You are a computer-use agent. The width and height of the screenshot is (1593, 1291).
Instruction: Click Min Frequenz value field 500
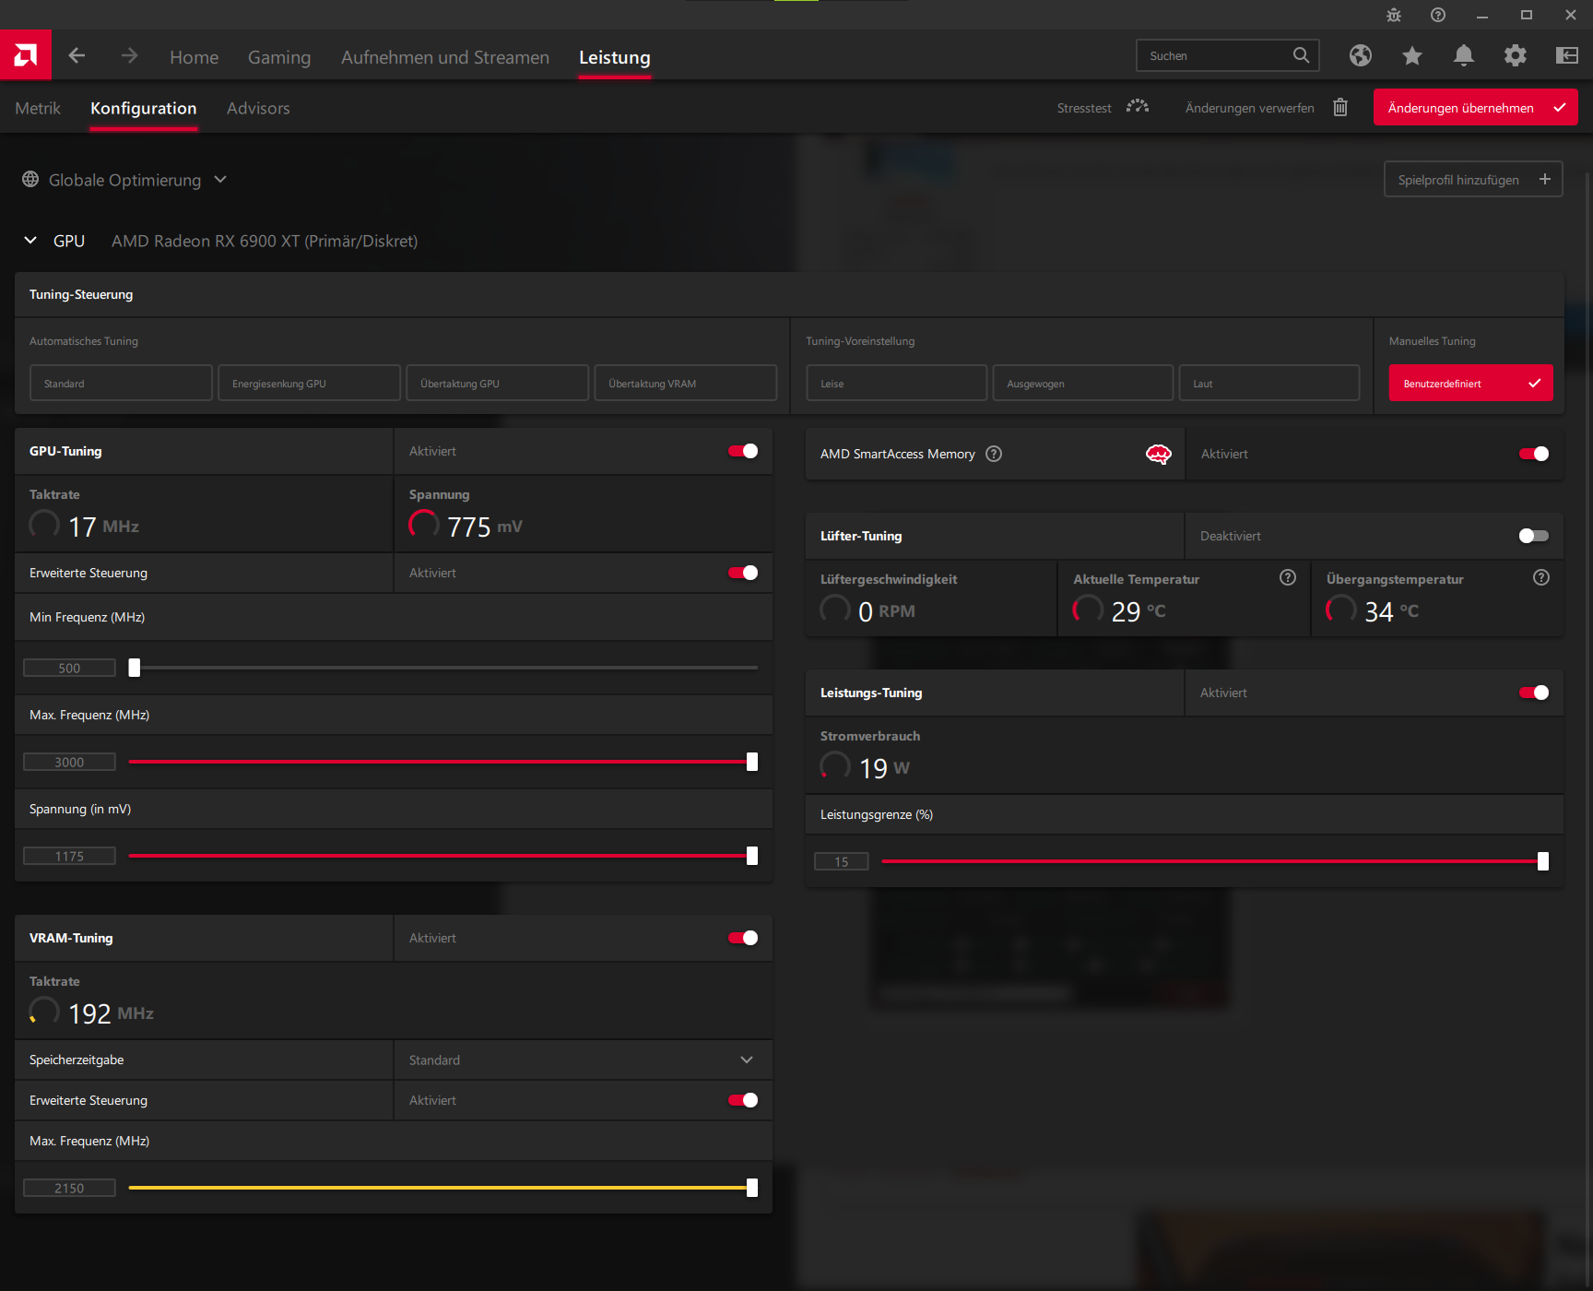[69, 669]
